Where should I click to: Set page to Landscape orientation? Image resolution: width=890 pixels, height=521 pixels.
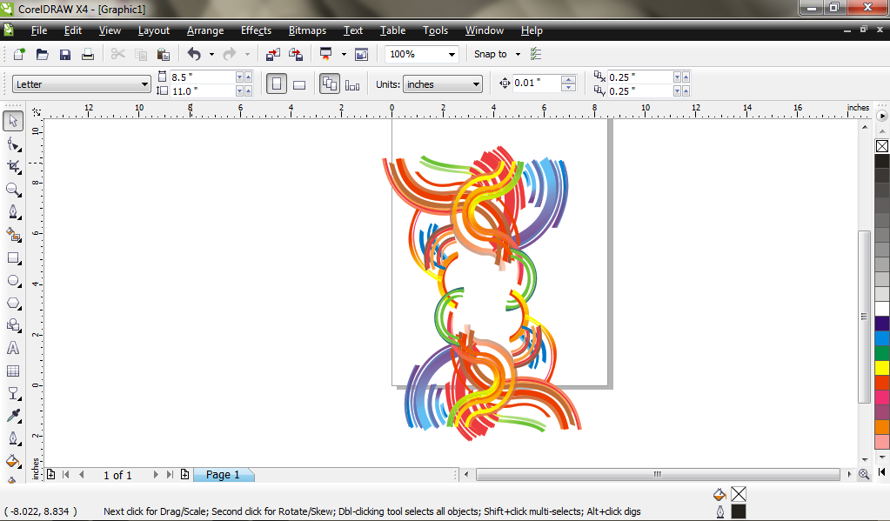tap(299, 84)
